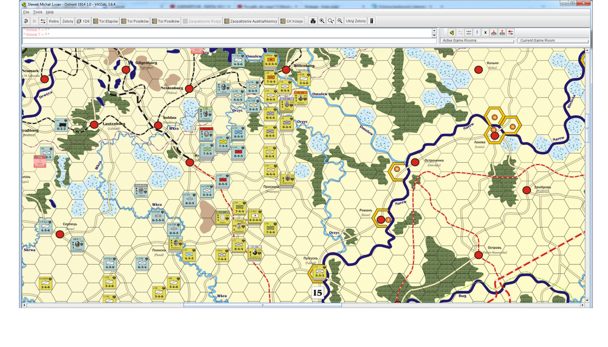Click the camera snapshot icon
This screenshot has width=608, height=347.
pos(313,21)
